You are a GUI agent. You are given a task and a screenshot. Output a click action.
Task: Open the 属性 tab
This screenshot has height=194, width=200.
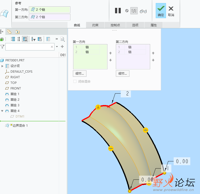pyautogui.click(x=153, y=25)
